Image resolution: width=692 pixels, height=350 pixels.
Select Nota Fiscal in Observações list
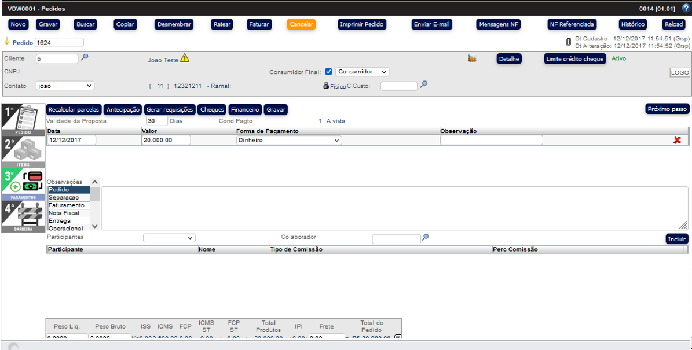(64, 213)
